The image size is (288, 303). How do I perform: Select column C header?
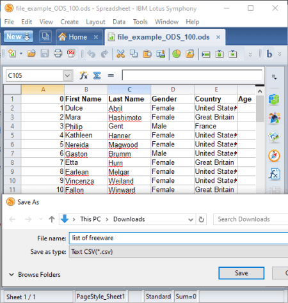(129, 89)
